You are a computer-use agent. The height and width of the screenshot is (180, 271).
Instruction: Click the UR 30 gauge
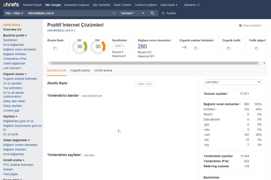[80, 47]
